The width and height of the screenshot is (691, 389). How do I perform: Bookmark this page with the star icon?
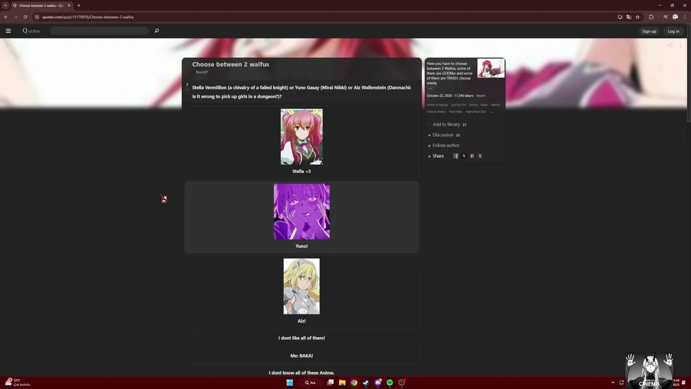pos(638,17)
